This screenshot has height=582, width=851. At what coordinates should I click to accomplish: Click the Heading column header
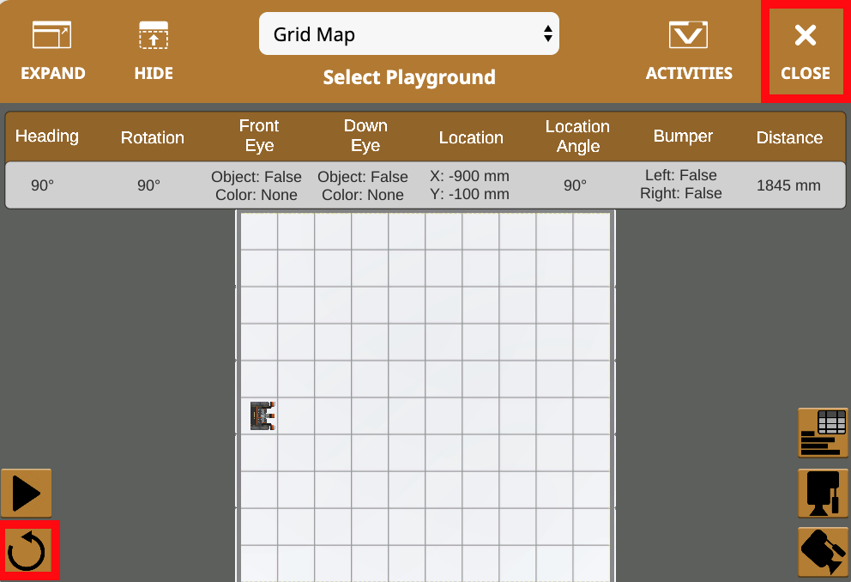47,136
